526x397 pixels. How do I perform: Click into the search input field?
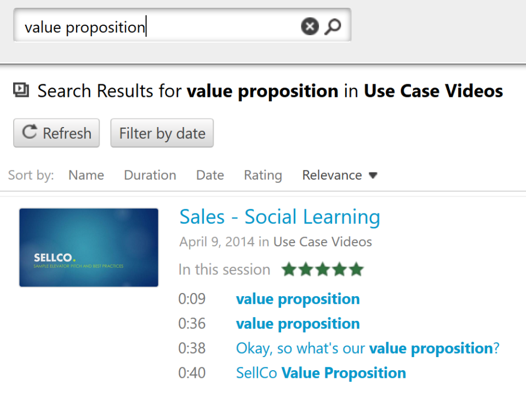[159, 26]
